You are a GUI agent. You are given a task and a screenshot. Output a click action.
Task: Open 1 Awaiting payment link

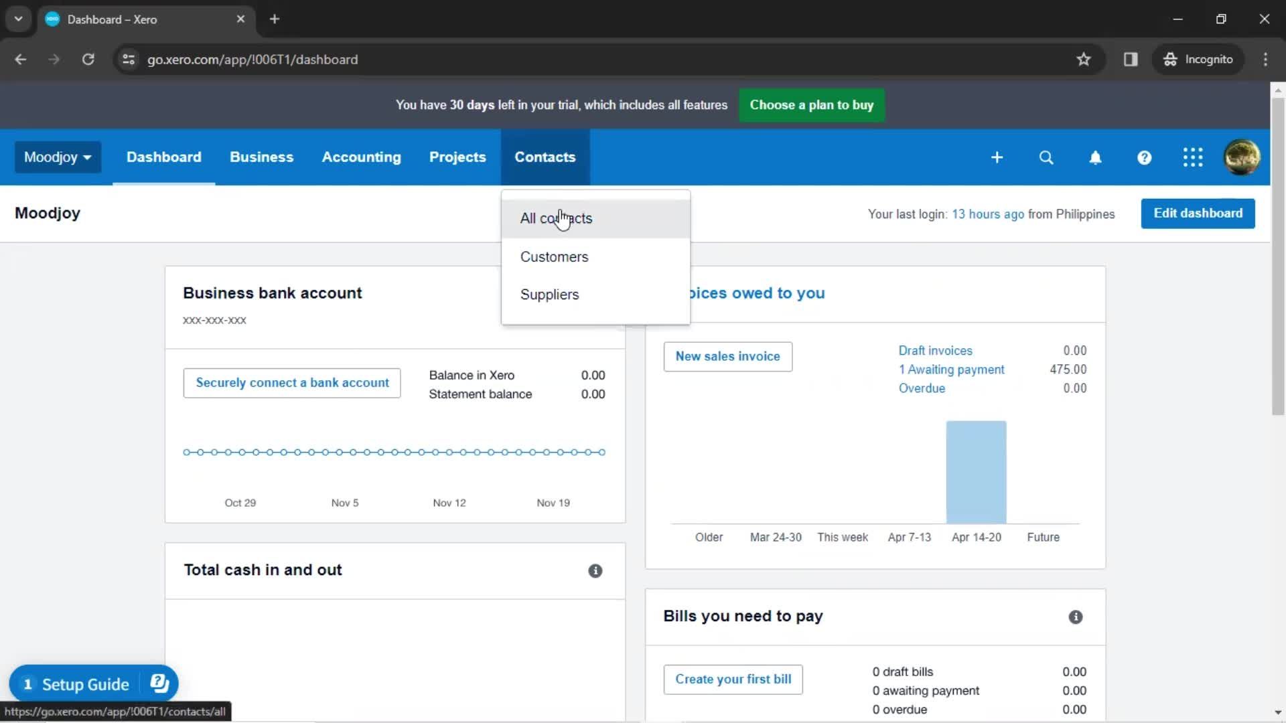click(951, 370)
